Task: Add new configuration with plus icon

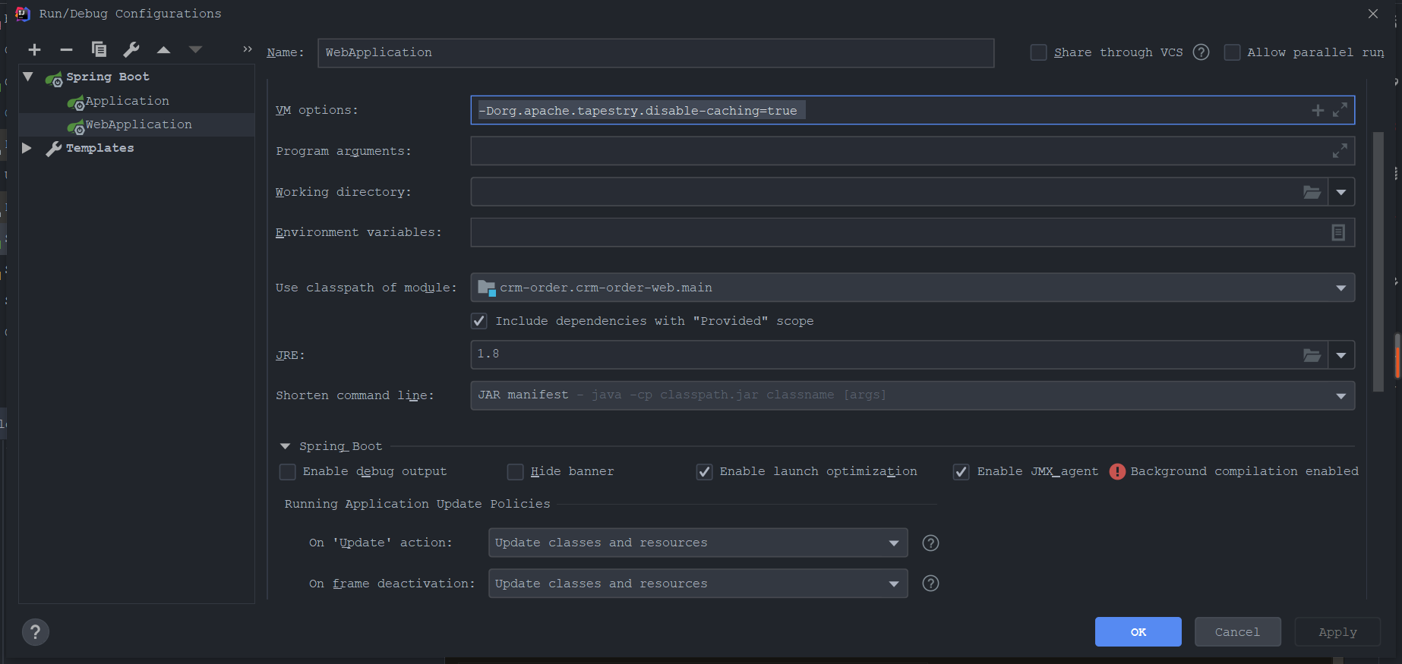Action: (x=34, y=50)
